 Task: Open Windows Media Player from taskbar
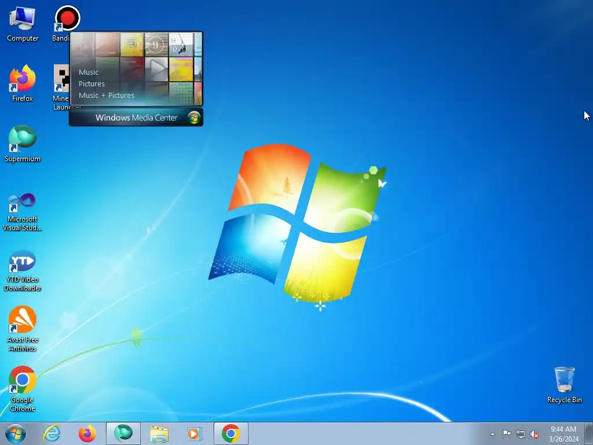click(x=195, y=433)
